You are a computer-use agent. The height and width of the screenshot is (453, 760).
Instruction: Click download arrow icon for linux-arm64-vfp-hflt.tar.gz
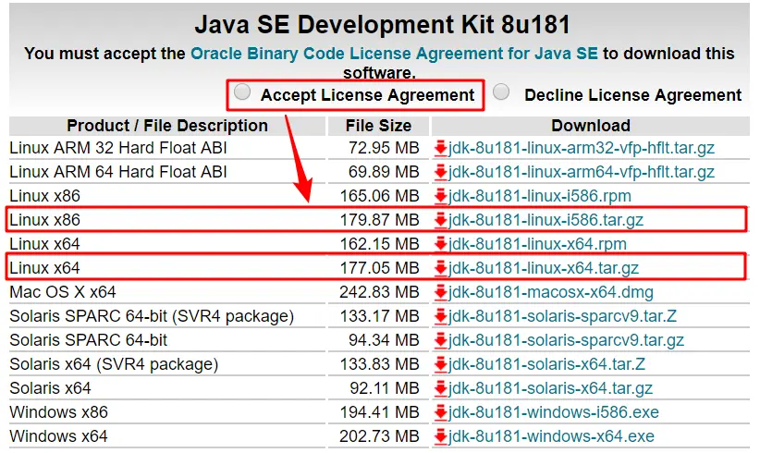[441, 172]
